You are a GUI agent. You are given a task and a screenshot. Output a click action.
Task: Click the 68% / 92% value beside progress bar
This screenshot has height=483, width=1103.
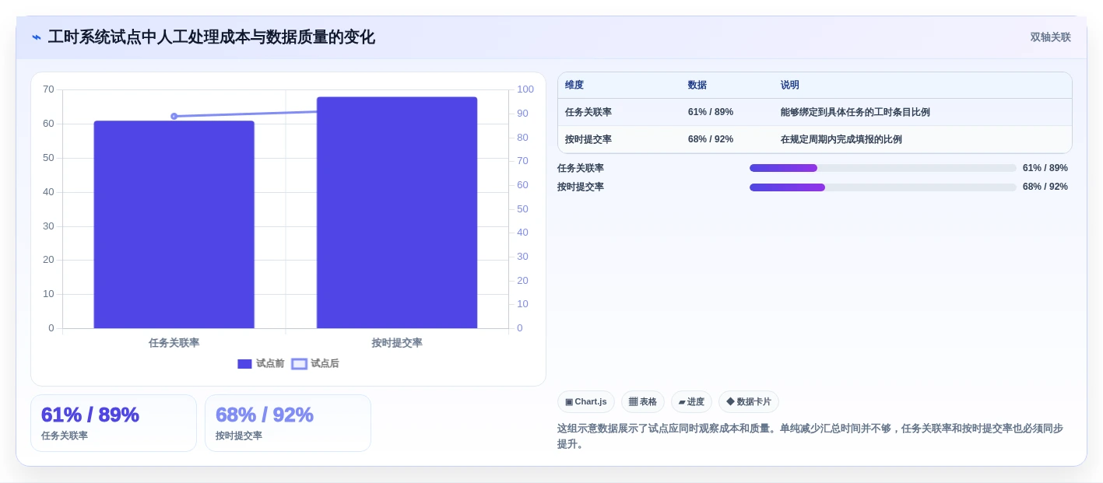tap(1045, 187)
